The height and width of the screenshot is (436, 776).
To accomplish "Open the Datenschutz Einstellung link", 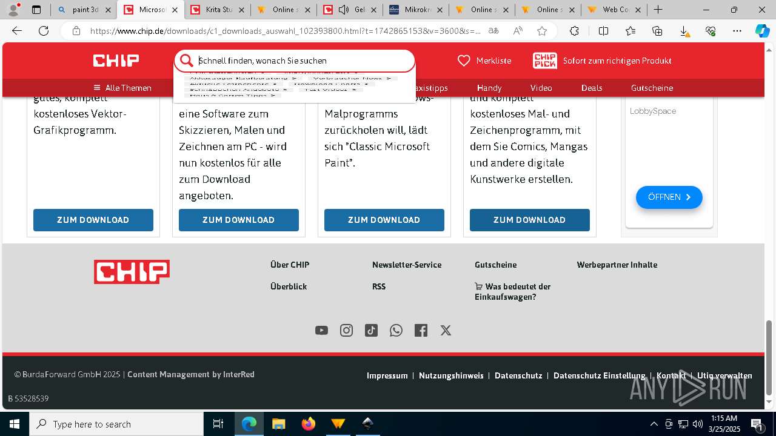I will [x=600, y=375].
